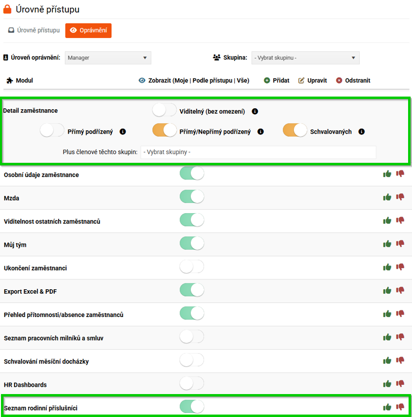
Task: Toggle off Přímý/Nepřímý podřízený switch
Action: point(165,131)
